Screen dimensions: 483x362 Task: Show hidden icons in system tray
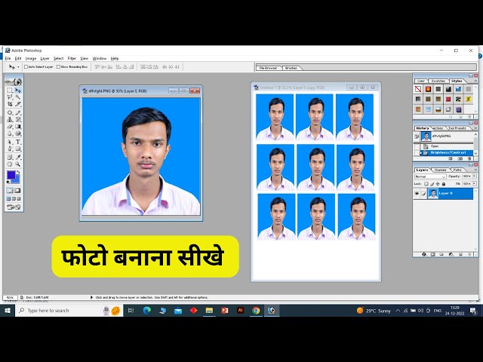pyautogui.click(x=398, y=311)
